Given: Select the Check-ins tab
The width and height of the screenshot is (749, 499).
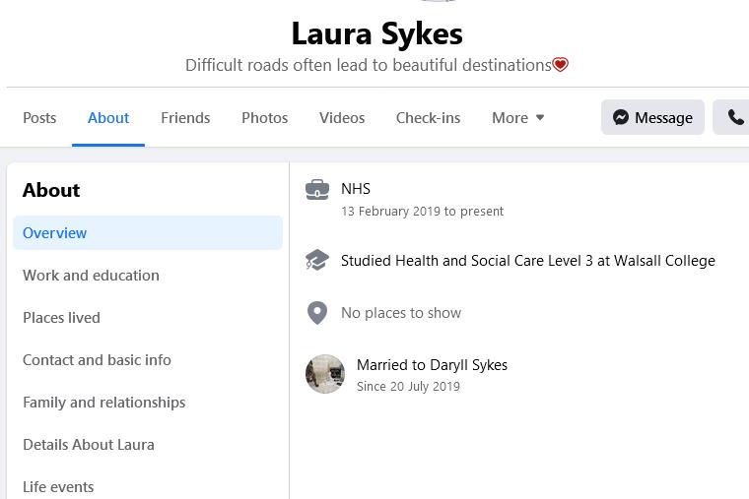Looking at the screenshot, I should tap(428, 117).
